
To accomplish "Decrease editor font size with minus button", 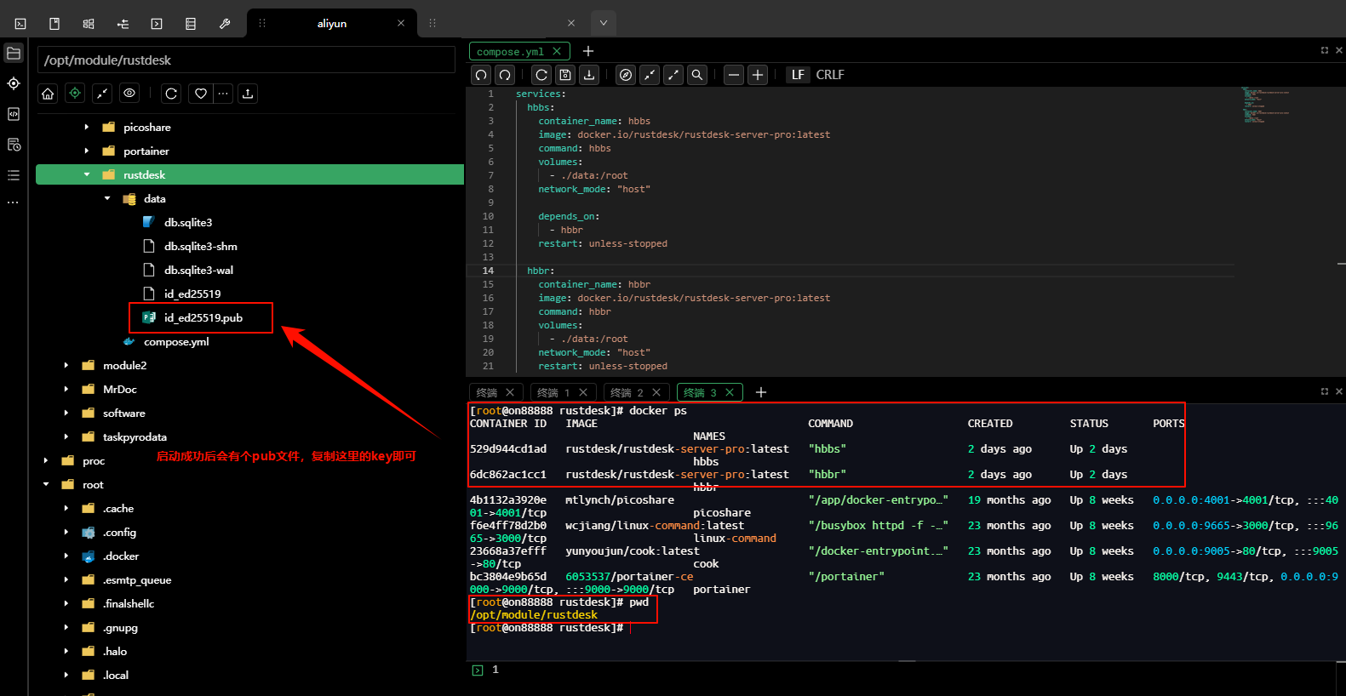I will (734, 75).
